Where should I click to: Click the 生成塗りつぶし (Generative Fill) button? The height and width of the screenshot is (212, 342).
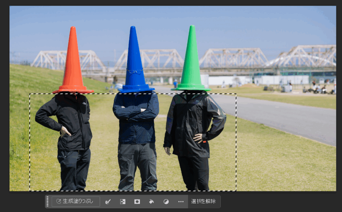click(76, 201)
